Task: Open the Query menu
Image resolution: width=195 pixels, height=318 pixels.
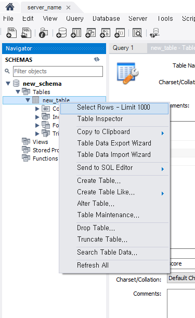Action: click(x=75, y=19)
